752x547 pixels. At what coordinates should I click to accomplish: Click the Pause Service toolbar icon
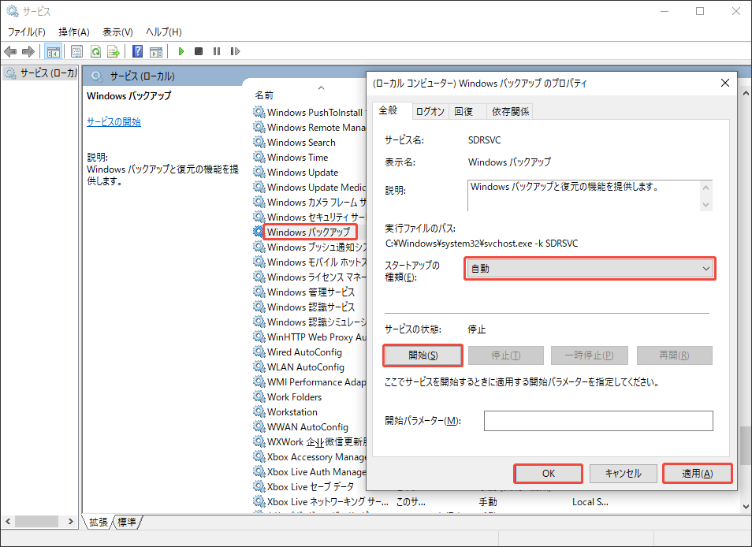point(217,51)
